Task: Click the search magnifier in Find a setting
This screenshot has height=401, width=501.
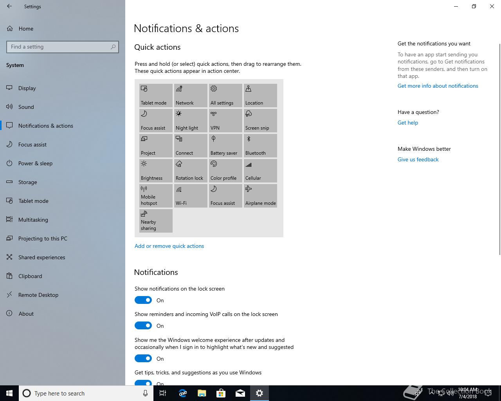Action: (113, 47)
